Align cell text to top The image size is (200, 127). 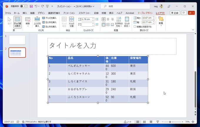tap(104, 25)
